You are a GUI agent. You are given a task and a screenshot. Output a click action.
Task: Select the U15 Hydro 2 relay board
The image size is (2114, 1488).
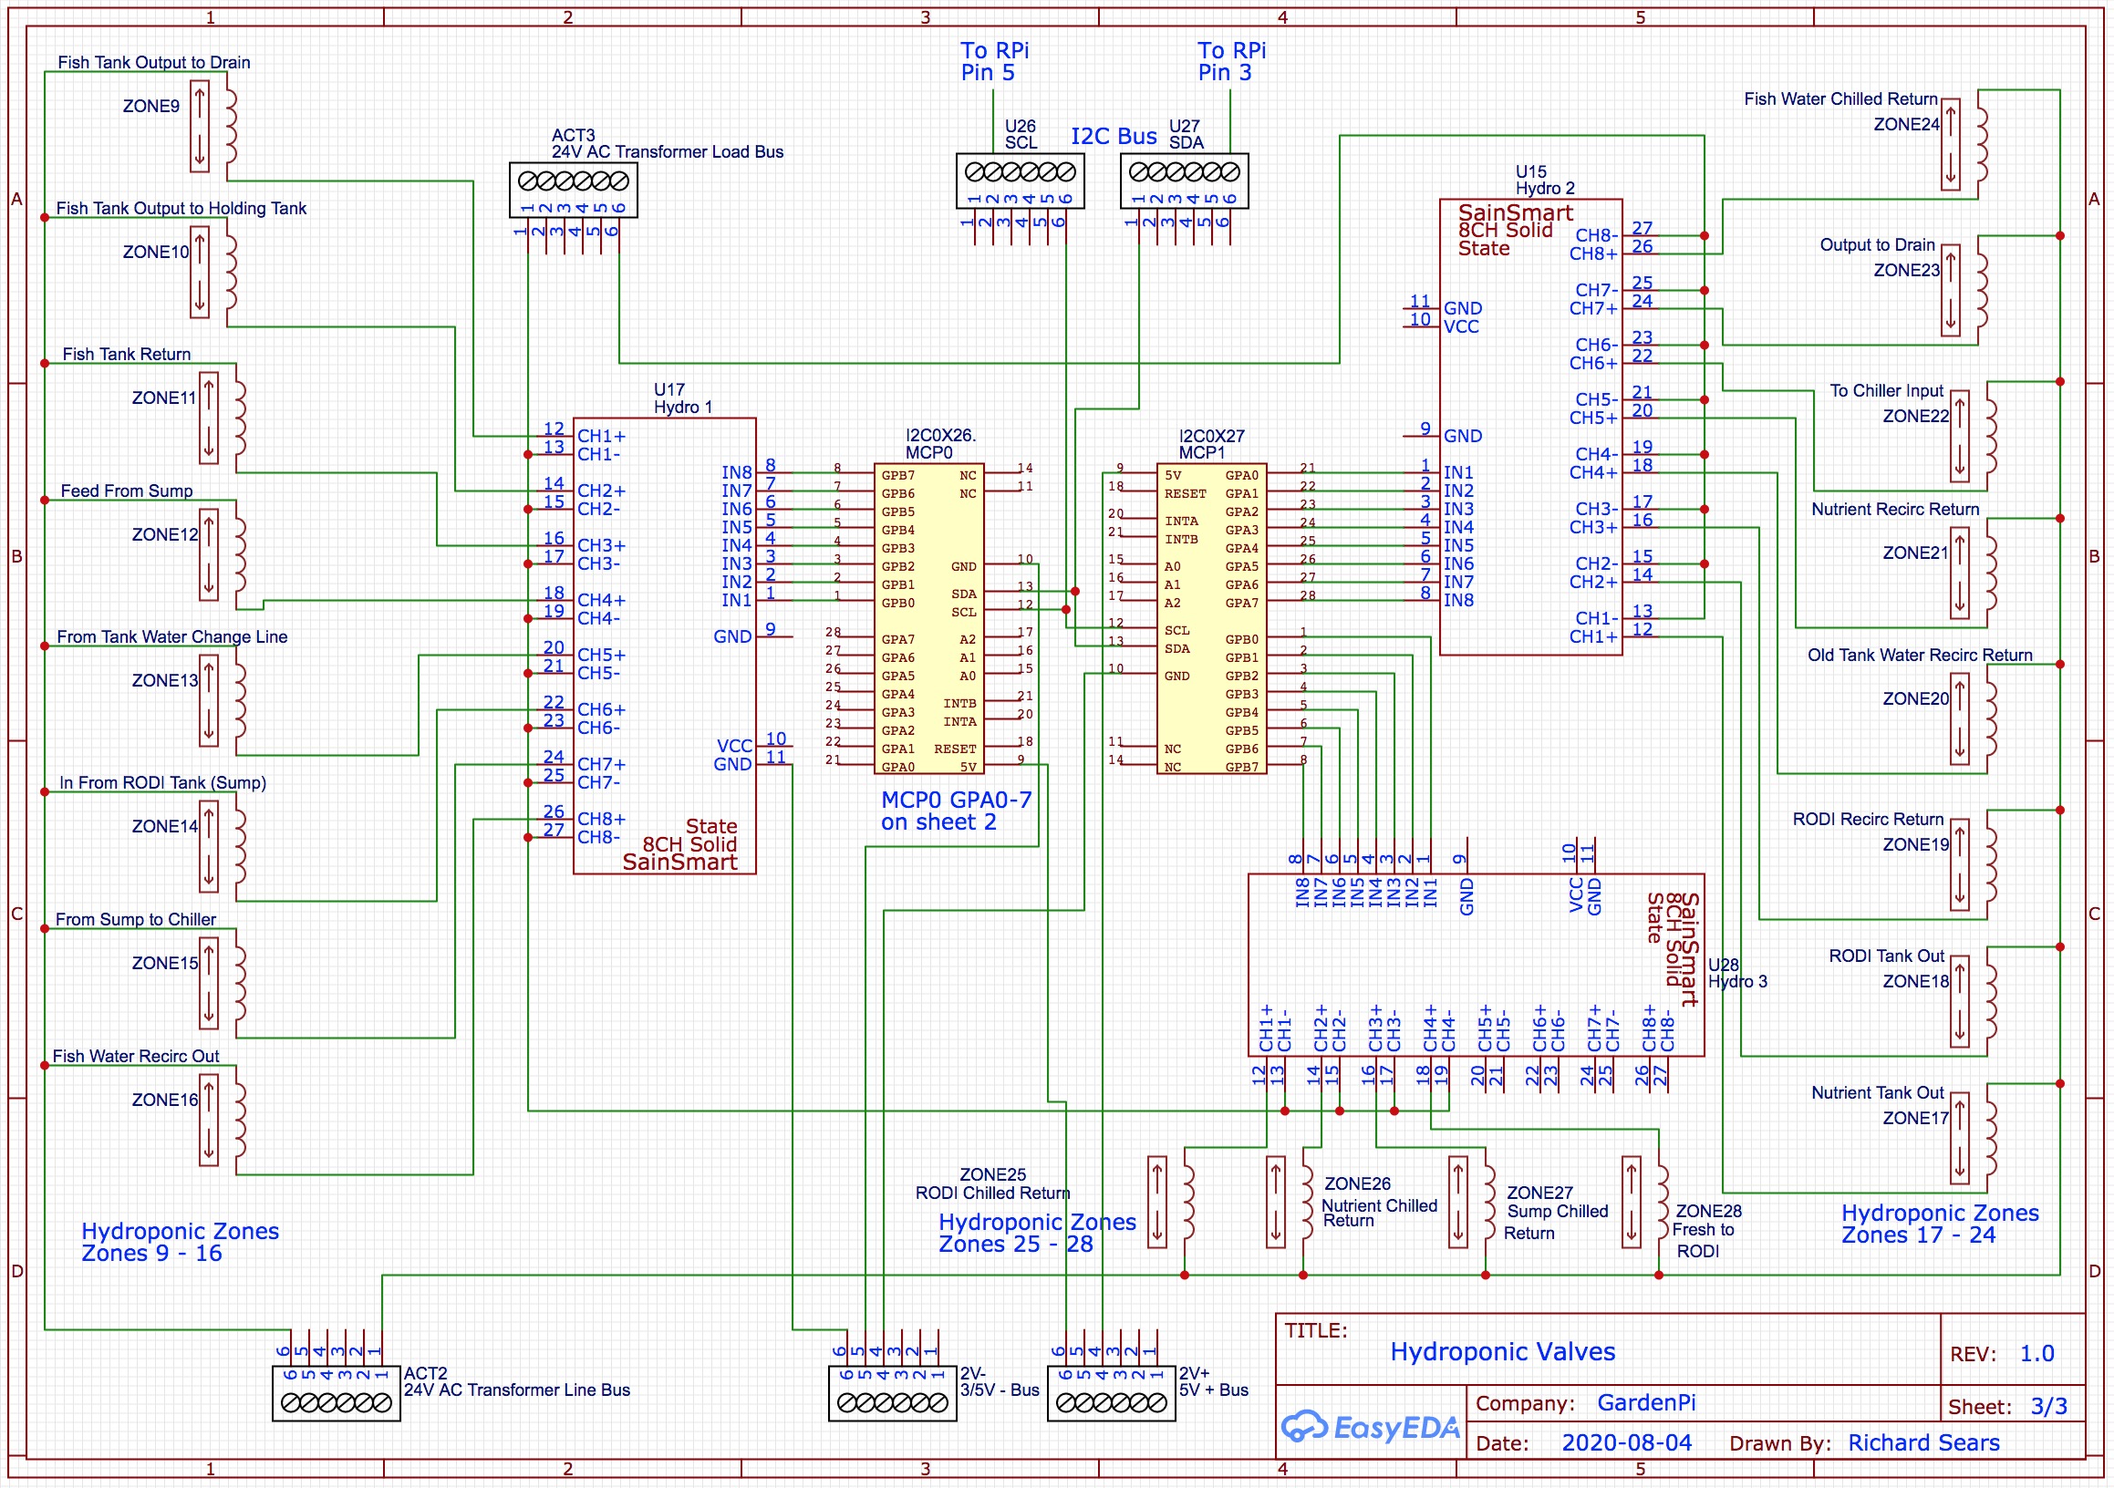(x=1531, y=427)
